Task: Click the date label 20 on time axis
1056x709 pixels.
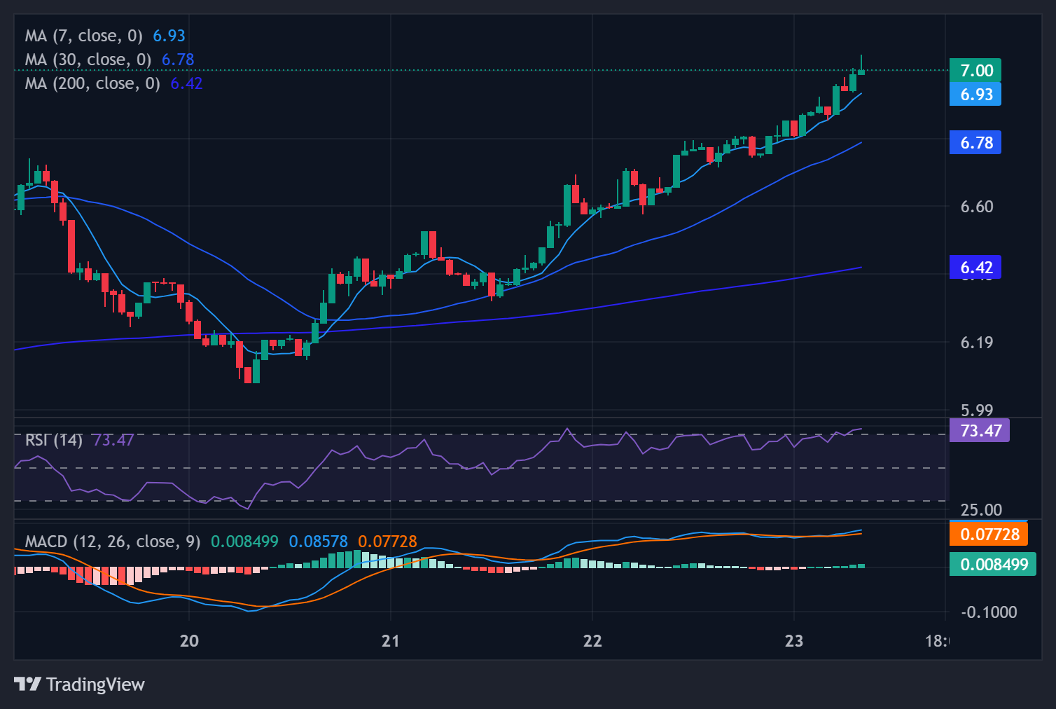Action: [x=189, y=641]
